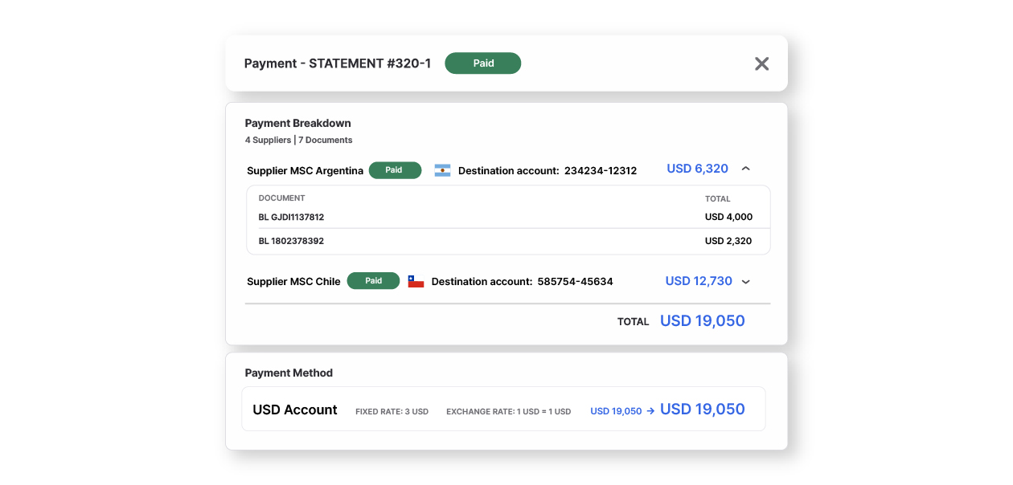Viewport: 1013px width, 485px height.
Task: Click the USD 12,730 supplier amount
Action: point(699,281)
